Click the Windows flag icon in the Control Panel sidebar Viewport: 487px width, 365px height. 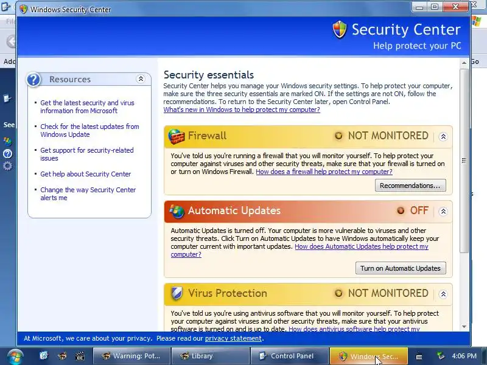tap(7, 142)
